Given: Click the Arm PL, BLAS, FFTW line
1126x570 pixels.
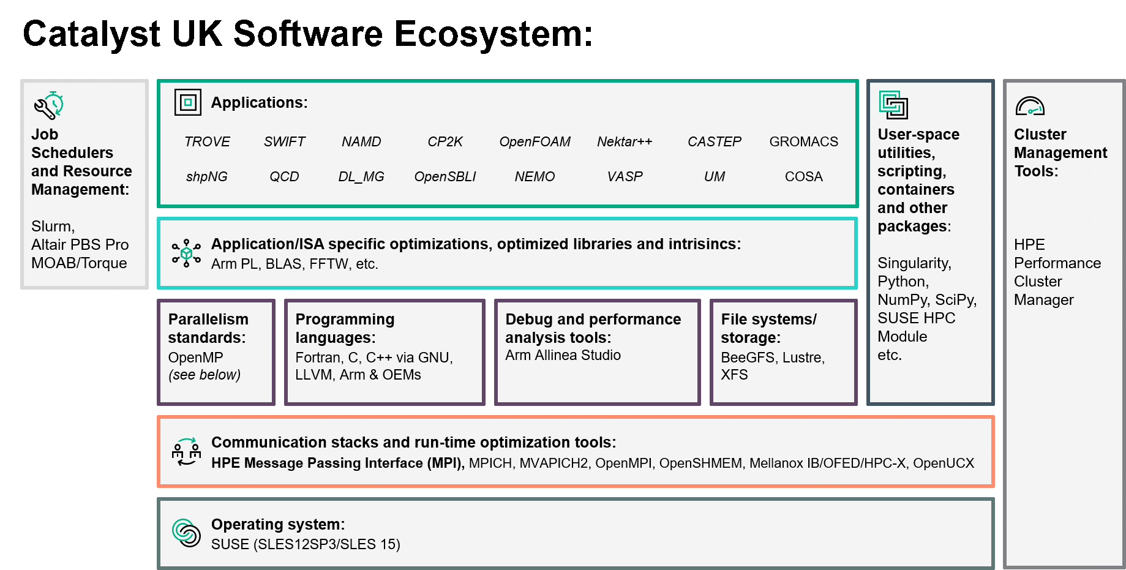Looking at the screenshot, I should pos(295,264).
